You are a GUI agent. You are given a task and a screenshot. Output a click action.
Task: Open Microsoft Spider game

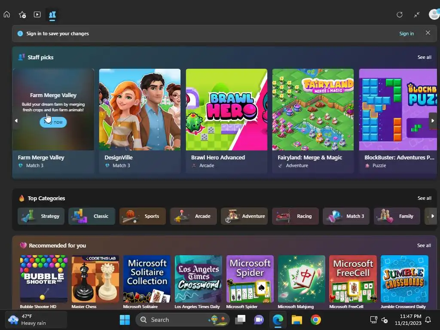point(250,278)
